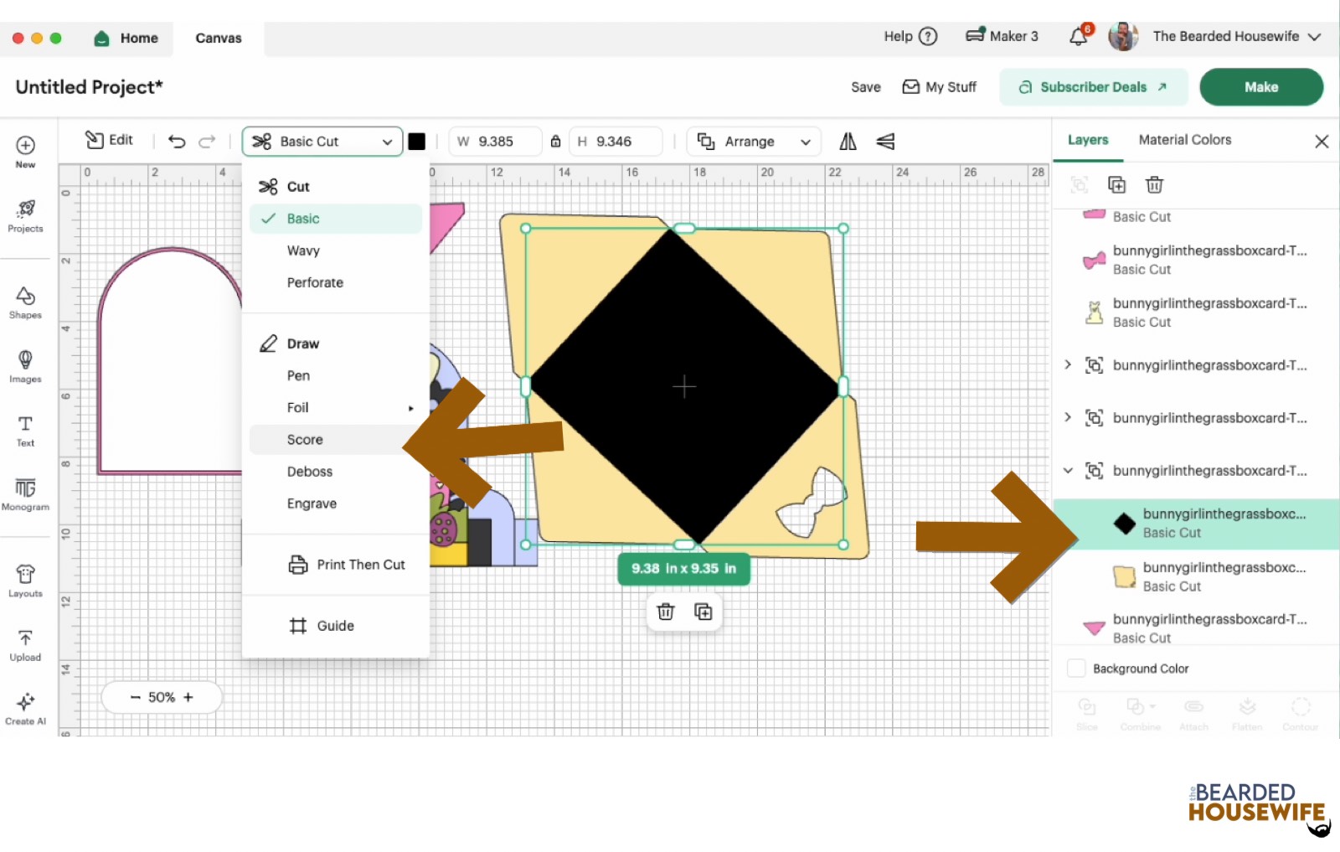Open the Shapes tool in sidebar
Image resolution: width=1340 pixels, height=852 pixels.
[25, 302]
